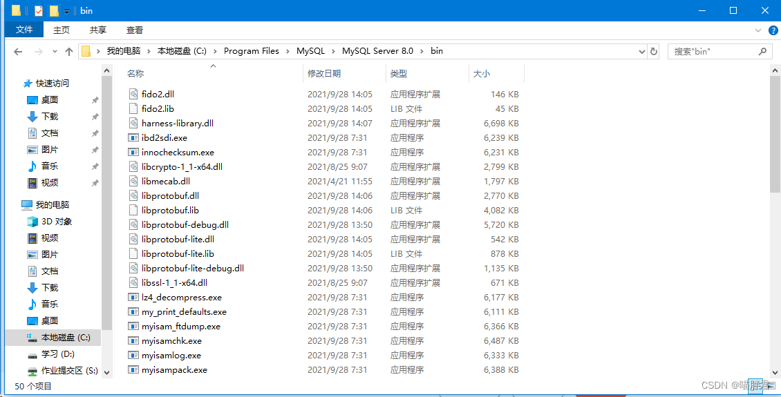Click the Up one level arrow

click(69, 51)
